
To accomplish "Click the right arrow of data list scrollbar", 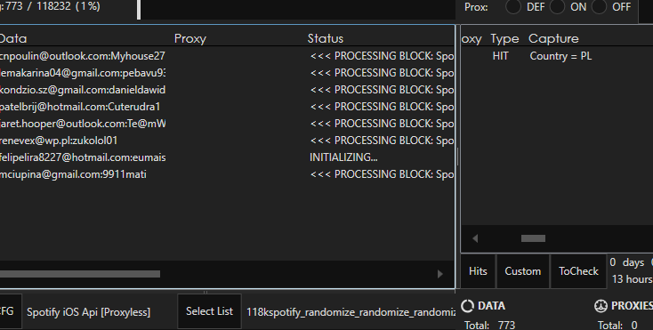I will click(440, 274).
